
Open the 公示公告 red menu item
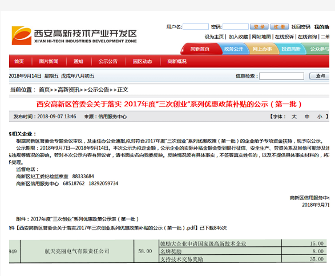pyautogui.click(x=108, y=62)
